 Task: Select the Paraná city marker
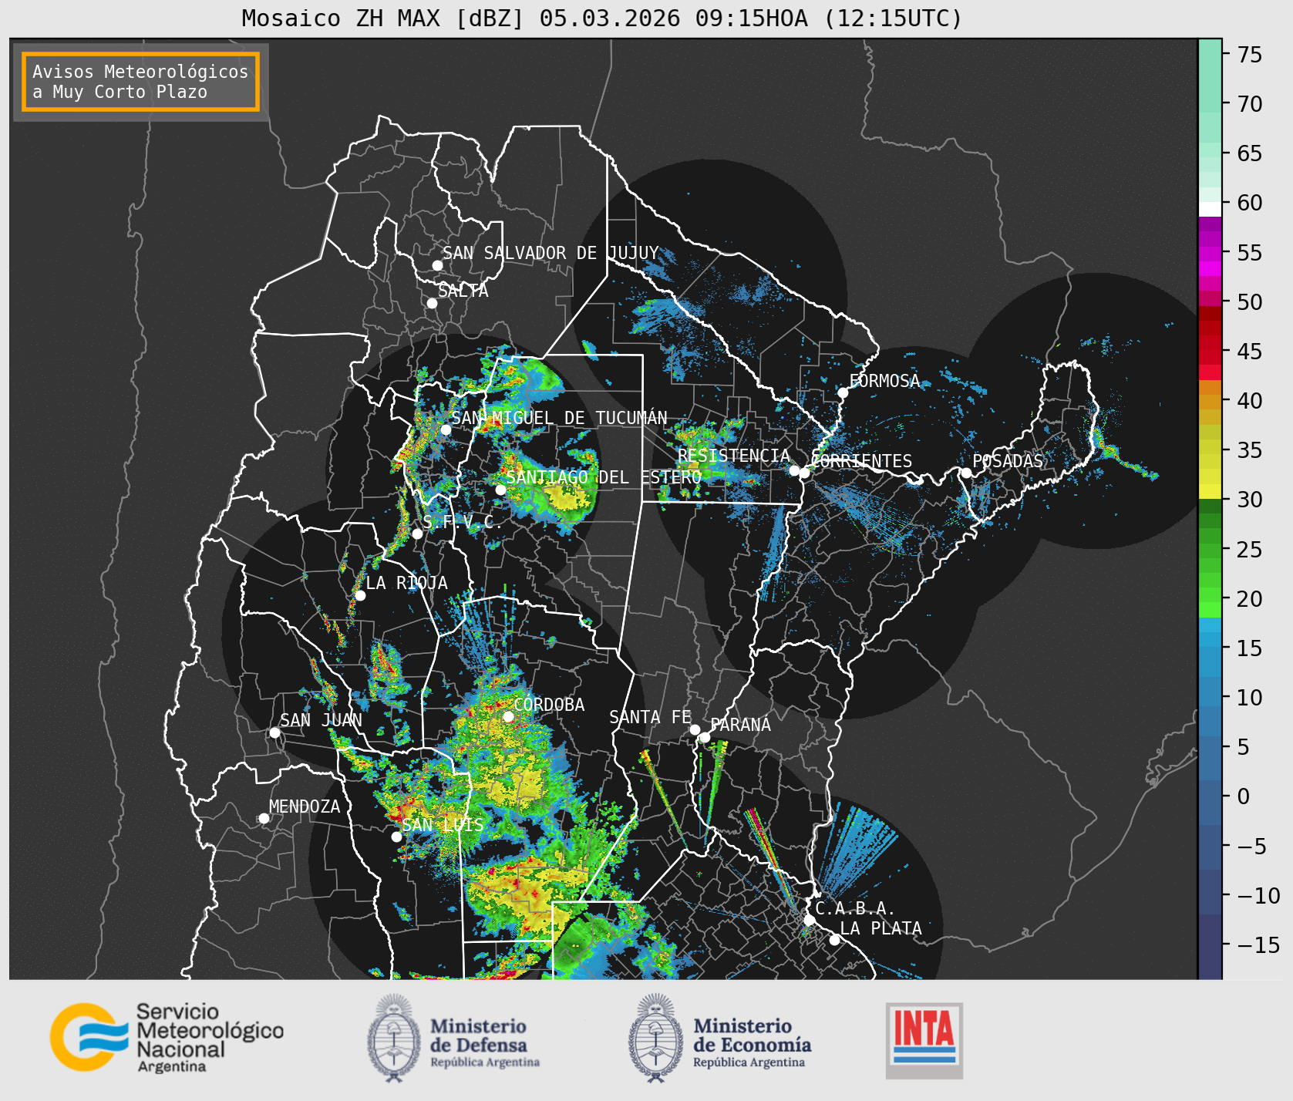point(705,737)
